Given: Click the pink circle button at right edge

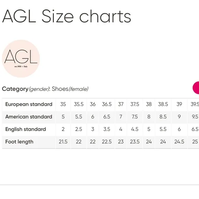Looking at the screenshot, I should [196, 88].
